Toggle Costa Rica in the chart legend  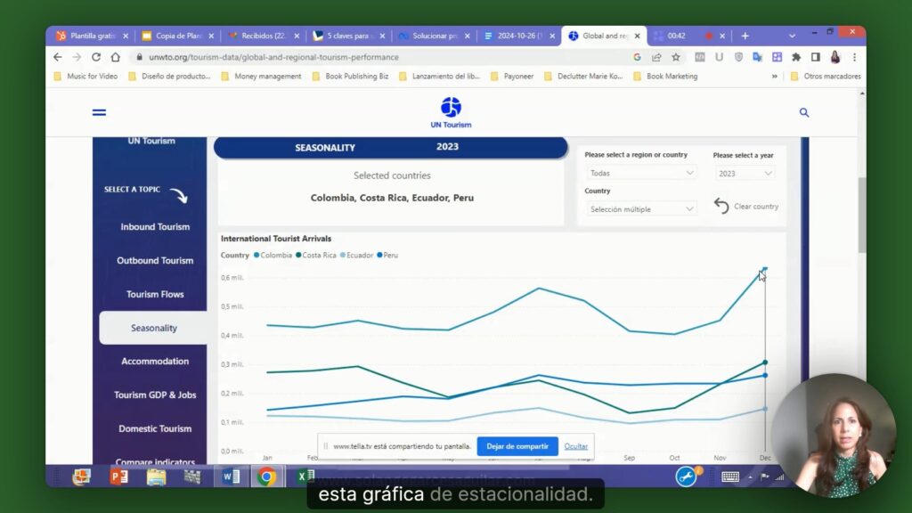click(x=315, y=254)
